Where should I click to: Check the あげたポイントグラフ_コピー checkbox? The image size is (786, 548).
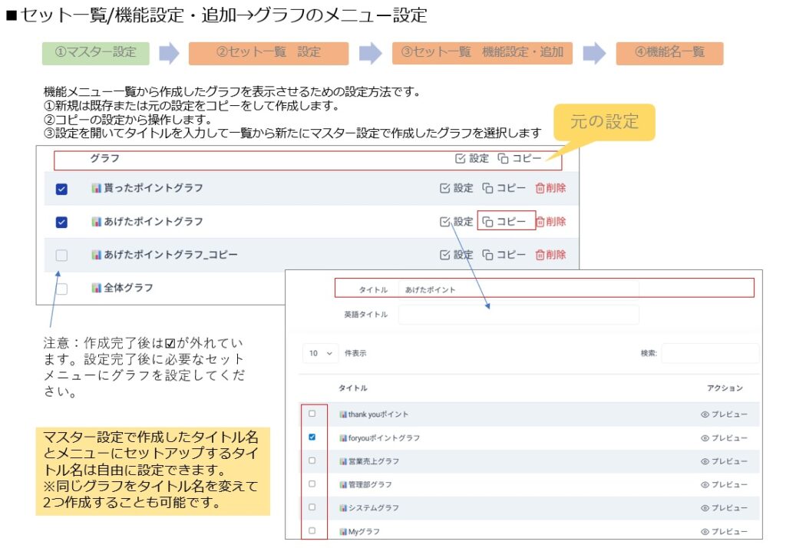click(x=62, y=255)
